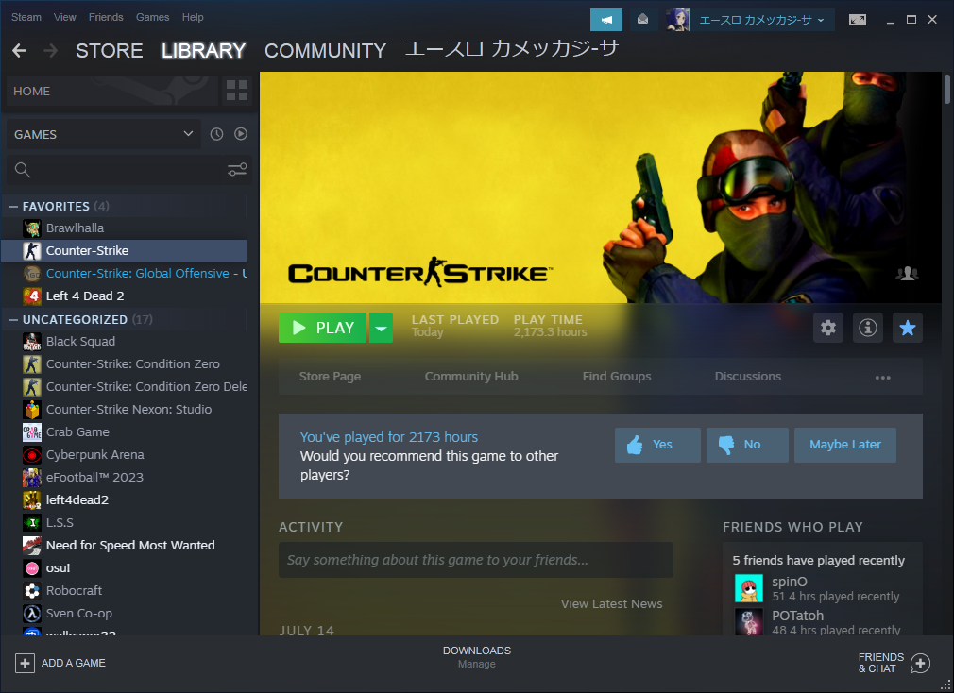Expand the GAMES filter dropdown
Screen dimensions: 954x693
pyautogui.click(x=104, y=134)
